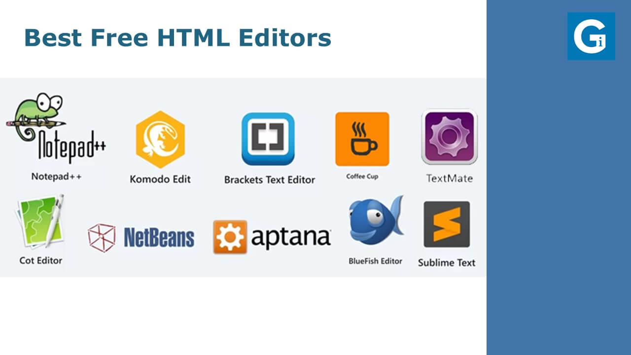Open the Coffee Cup orange icon
The width and height of the screenshot is (631, 355).
click(x=362, y=139)
